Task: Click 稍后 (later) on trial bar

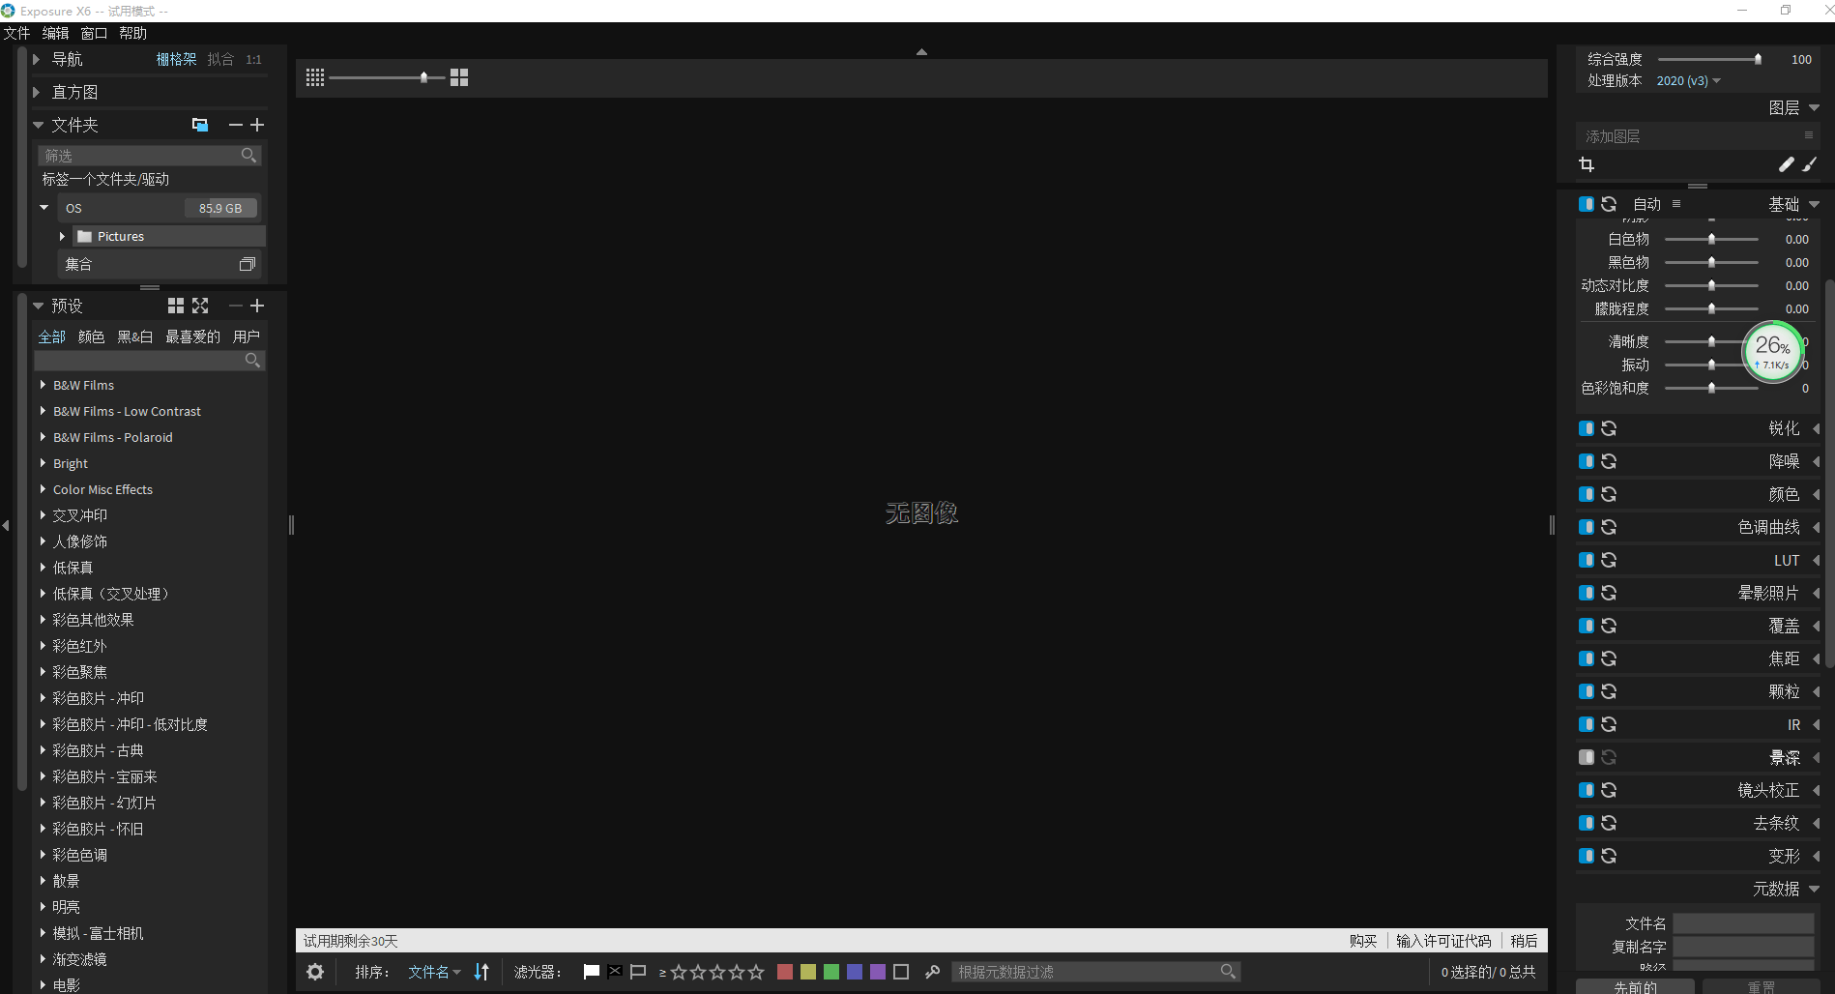Action: coord(1524,941)
